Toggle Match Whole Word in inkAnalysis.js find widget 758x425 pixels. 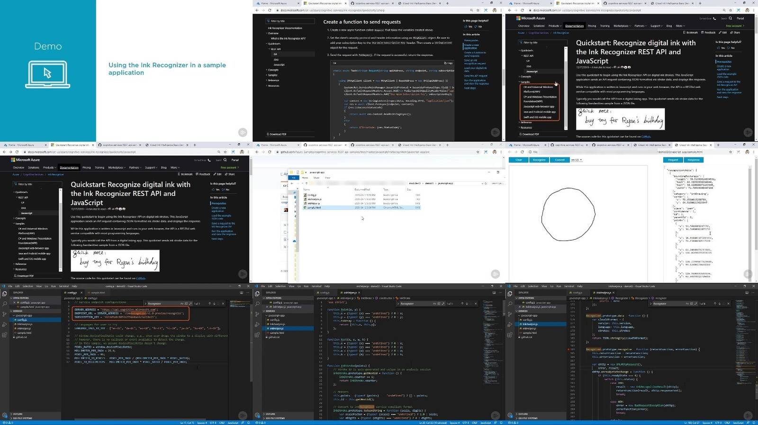(692, 304)
